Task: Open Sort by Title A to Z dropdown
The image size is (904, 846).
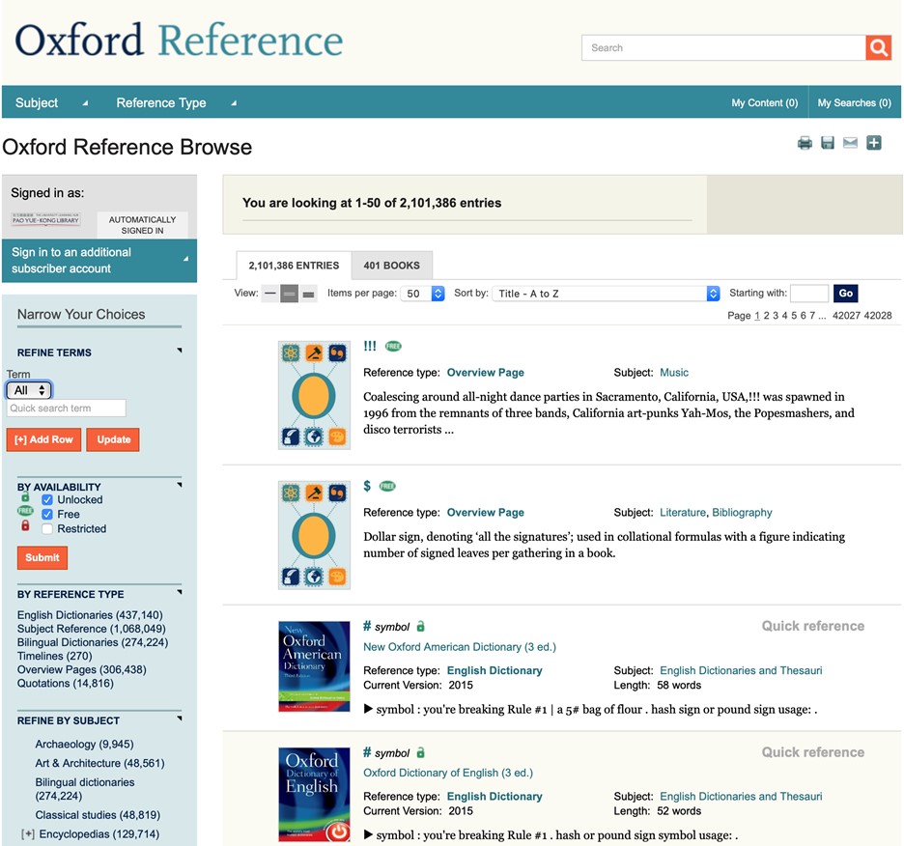Action: (x=606, y=294)
